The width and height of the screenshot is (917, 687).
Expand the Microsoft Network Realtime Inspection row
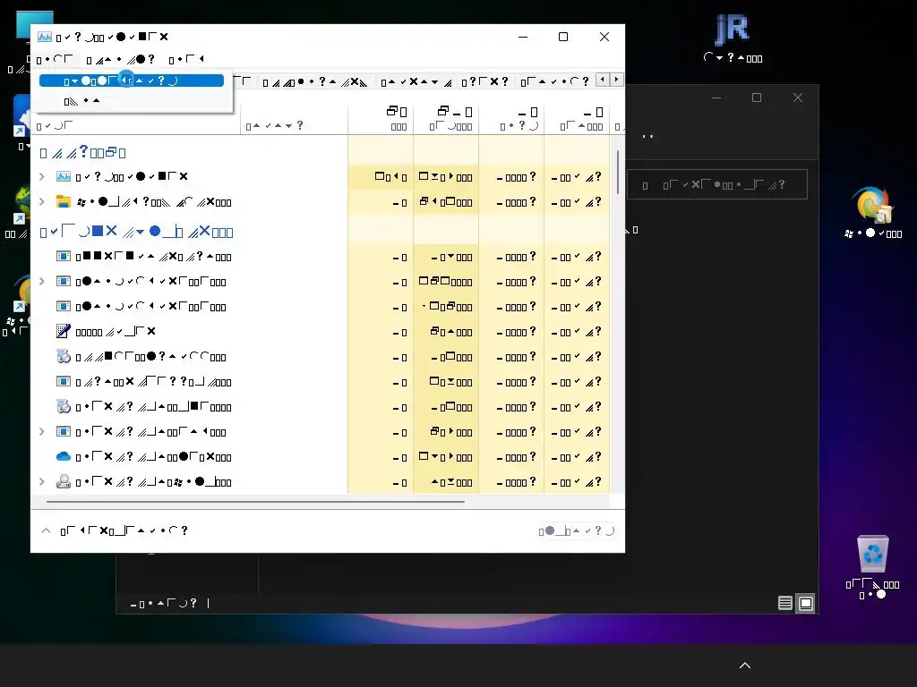(x=42, y=432)
